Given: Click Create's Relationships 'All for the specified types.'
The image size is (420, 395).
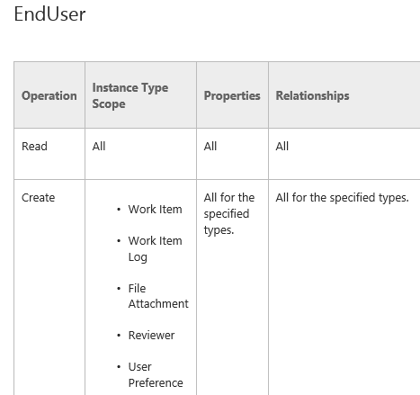Looking at the screenshot, I should click(x=342, y=198).
